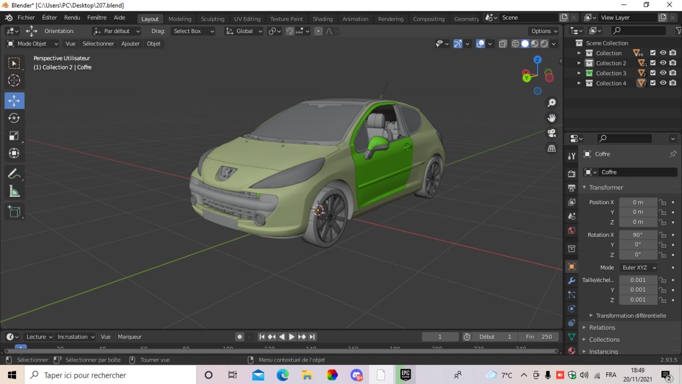Open Microsoft Edge from taskbar

point(283,375)
